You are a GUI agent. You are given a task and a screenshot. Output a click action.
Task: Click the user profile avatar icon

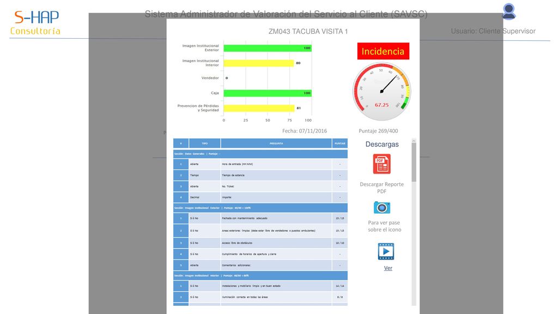click(x=508, y=11)
